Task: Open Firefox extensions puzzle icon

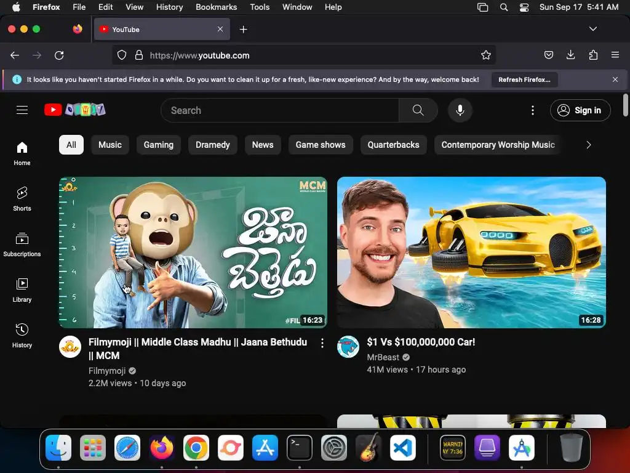Action: (593, 55)
